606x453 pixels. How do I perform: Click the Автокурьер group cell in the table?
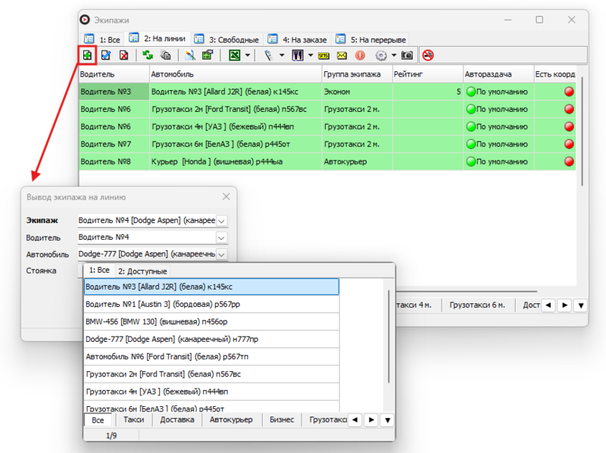tap(357, 161)
